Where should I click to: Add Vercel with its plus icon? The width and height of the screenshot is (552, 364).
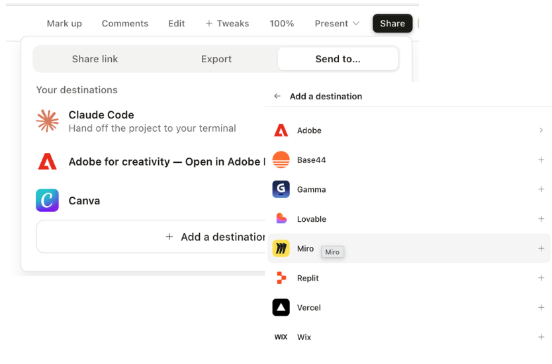pos(541,307)
